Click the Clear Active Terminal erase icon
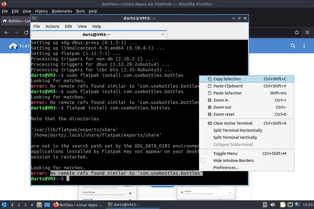The height and width of the screenshot is (209, 314). tap(209, 123)
